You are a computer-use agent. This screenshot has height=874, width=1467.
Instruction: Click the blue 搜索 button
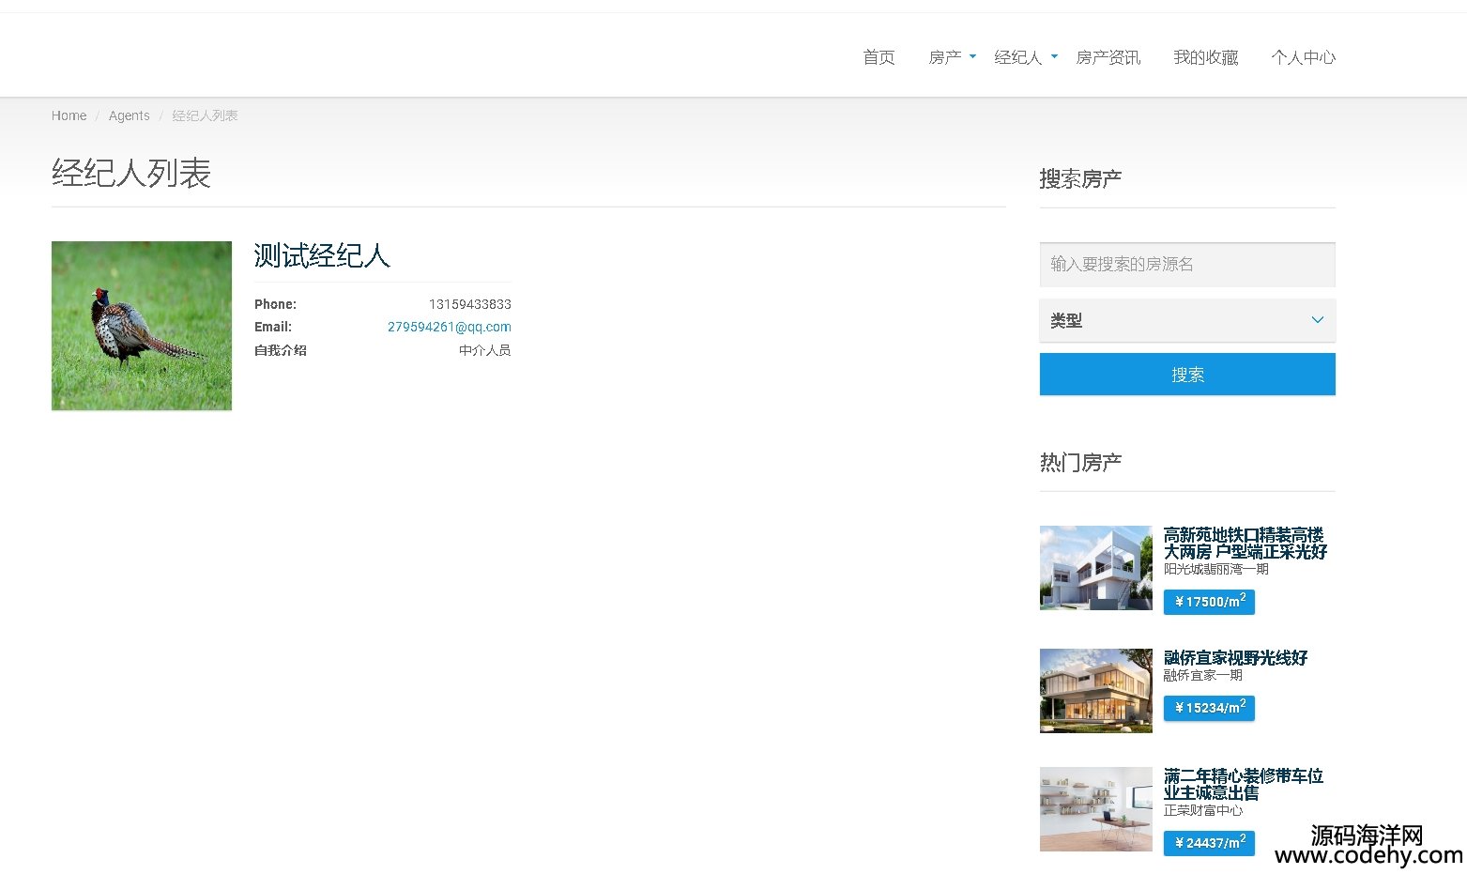1187,375
